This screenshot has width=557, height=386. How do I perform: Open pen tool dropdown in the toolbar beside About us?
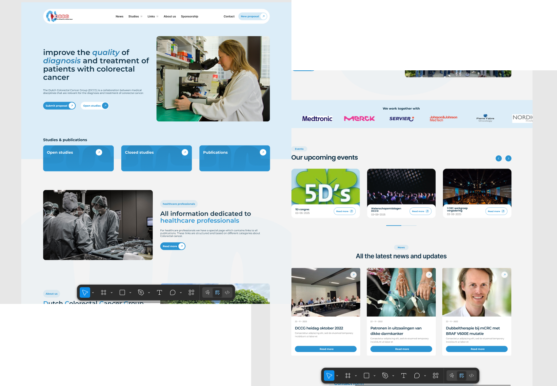tap(149, 293)
